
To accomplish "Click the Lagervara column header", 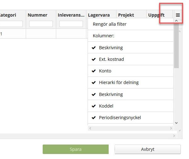I will [99, 15].
